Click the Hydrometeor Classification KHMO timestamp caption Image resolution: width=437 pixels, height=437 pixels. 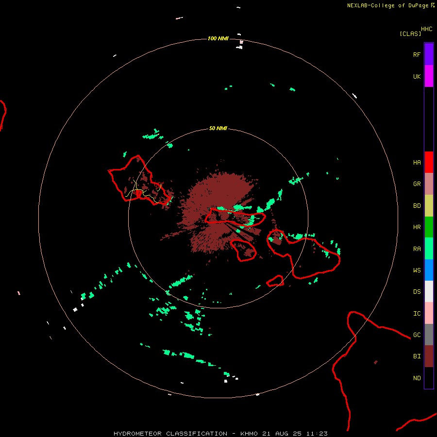coord(220,434)
